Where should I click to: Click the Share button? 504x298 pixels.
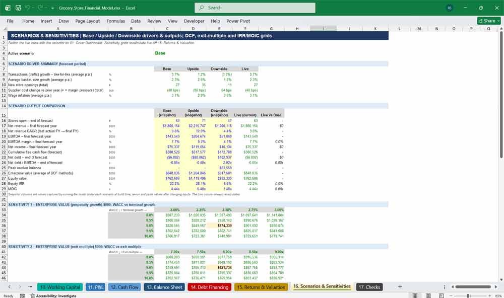click(x=489, y=21)
